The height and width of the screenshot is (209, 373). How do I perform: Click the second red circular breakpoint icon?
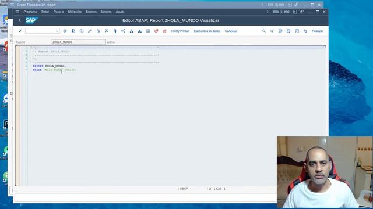click(x=164, y=31)
